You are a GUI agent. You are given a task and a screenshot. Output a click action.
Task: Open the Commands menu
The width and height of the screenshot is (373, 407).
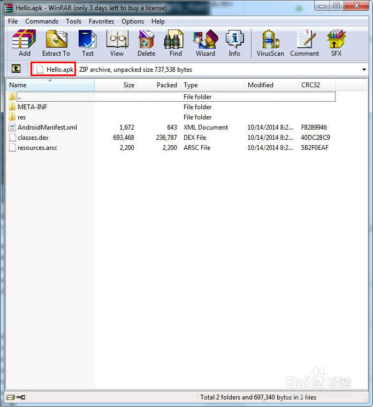[x=42, y=21]
